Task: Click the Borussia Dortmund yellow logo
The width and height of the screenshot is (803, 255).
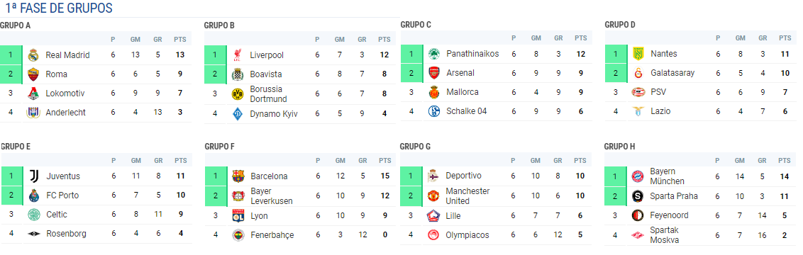Action: pyautogui.click(x=238, y=94)
